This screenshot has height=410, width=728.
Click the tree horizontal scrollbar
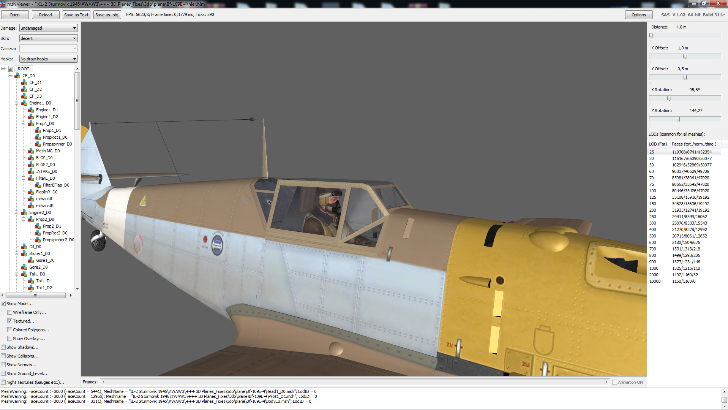click(36, 295)
